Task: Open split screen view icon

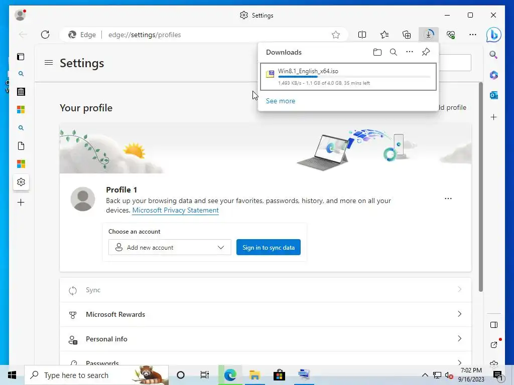Action: 362,35
